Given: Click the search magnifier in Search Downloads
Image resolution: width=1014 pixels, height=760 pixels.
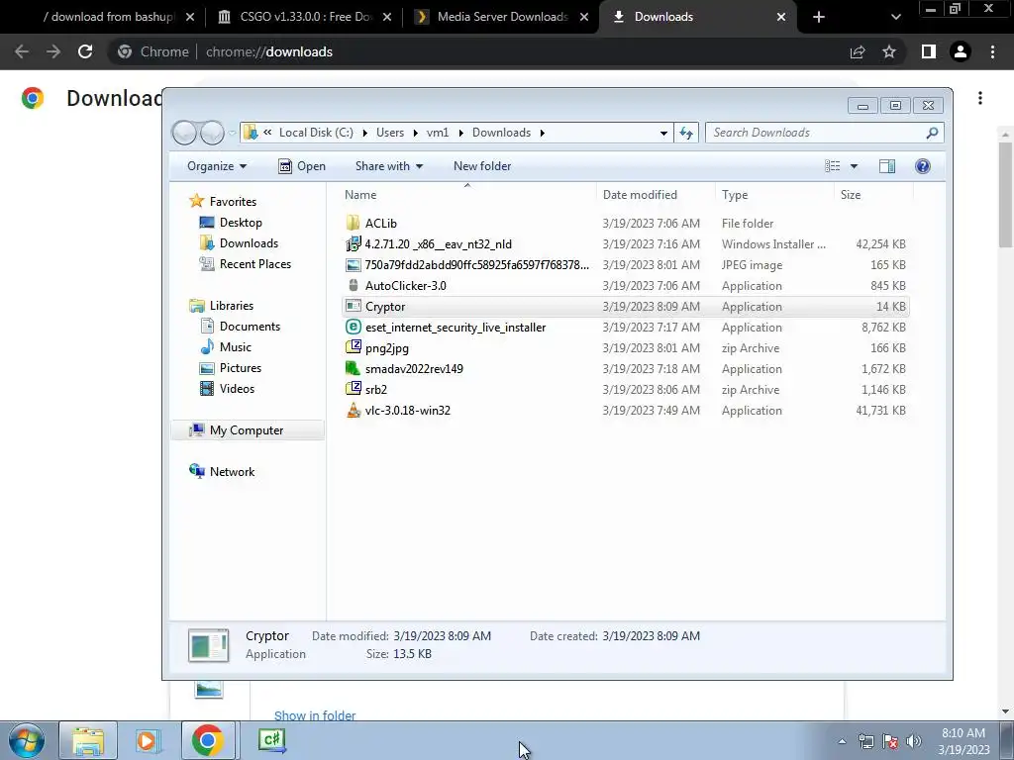Looking at the screenshot, I should click(932, 133).
